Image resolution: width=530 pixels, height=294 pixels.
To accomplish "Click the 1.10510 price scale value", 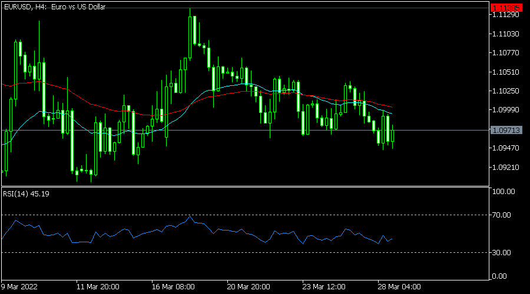I will coord(506,72).
